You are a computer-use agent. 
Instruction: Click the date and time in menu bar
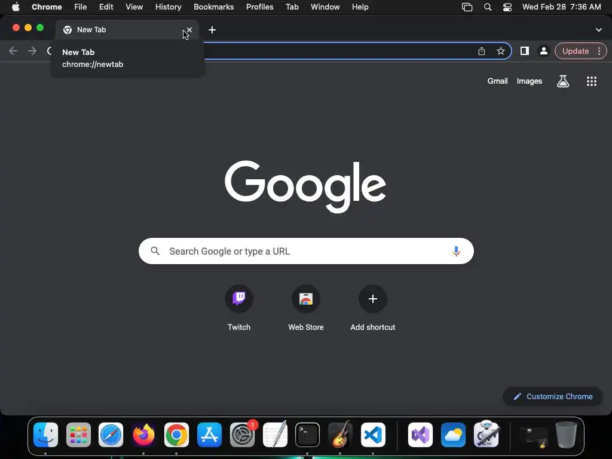pos(562,7)
